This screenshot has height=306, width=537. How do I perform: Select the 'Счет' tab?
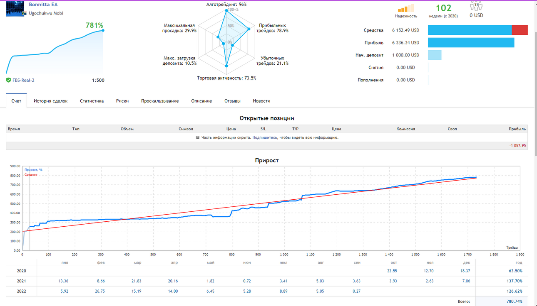(16, 101)
